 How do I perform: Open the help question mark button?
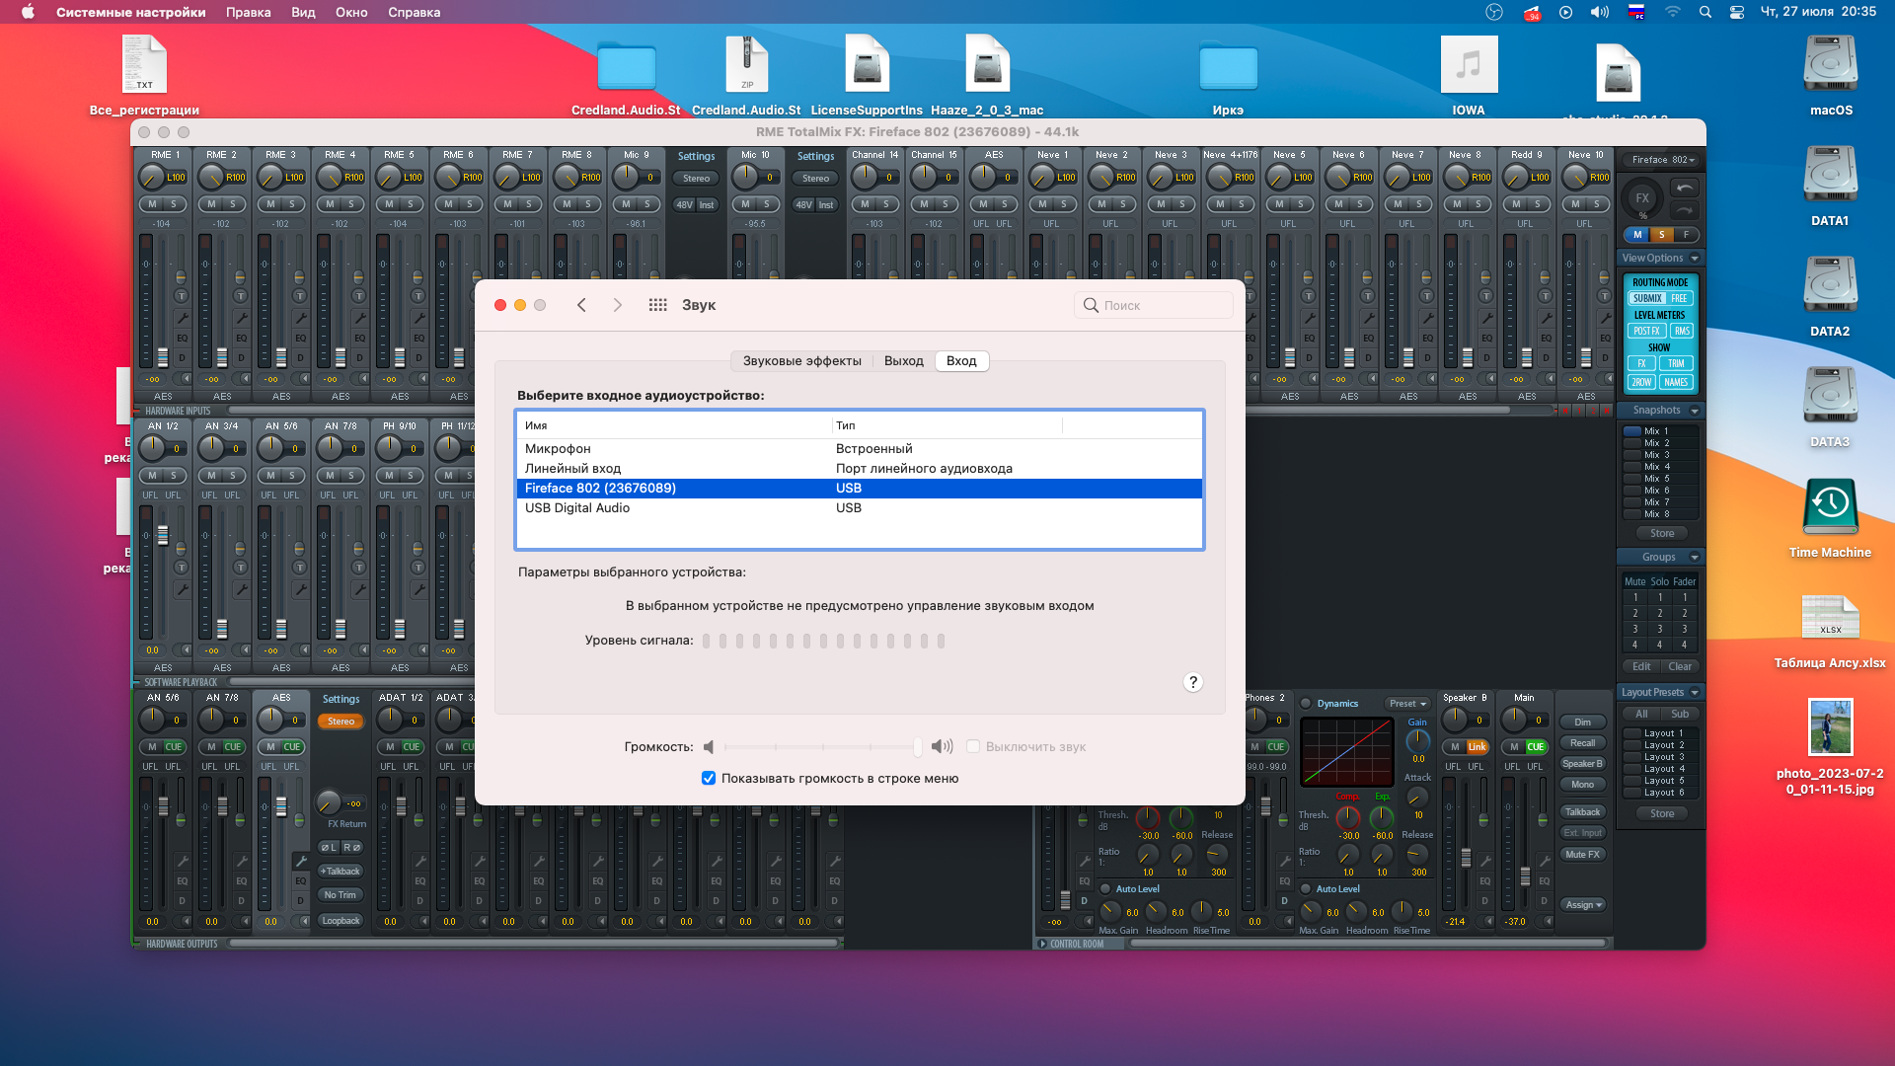tap(1193, 682)
